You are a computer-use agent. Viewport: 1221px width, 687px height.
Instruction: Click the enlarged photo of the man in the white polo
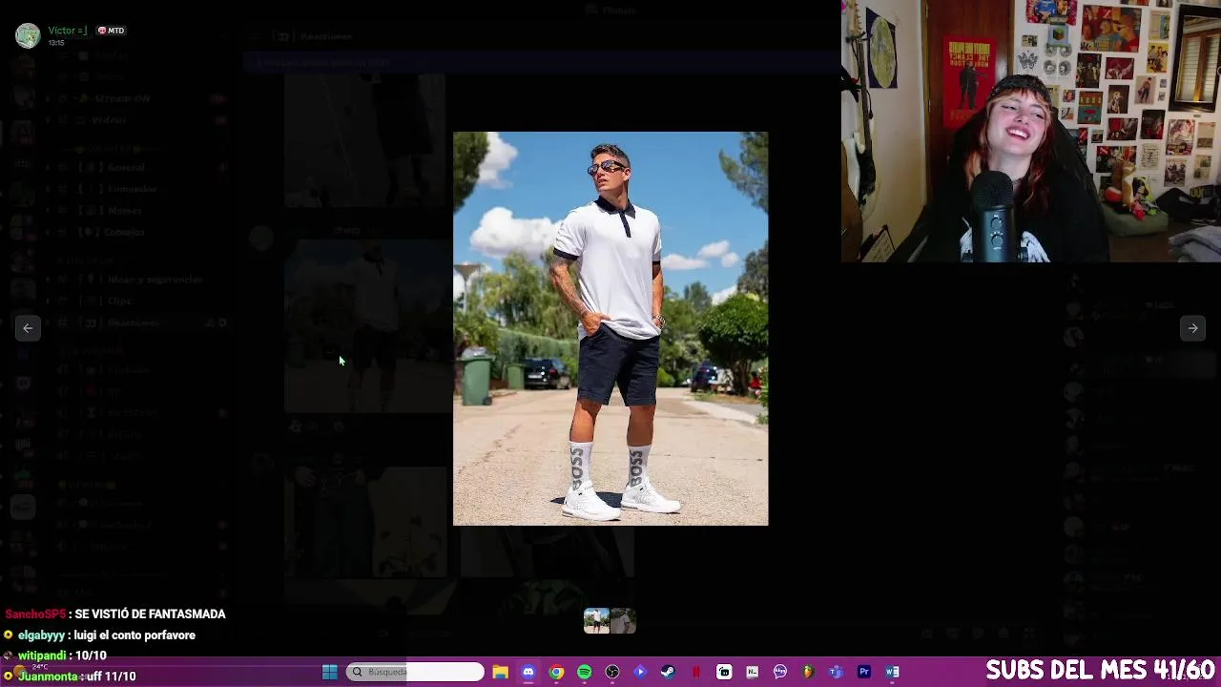(610, 328)
